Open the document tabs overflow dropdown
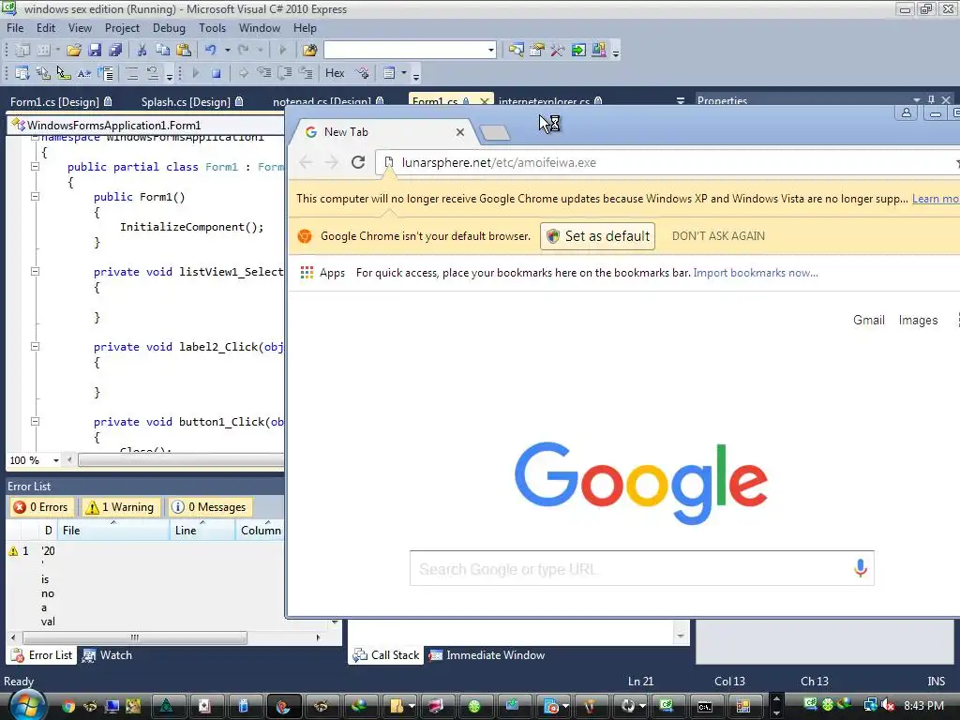This screenshot has width=960, height=720. 681,100
